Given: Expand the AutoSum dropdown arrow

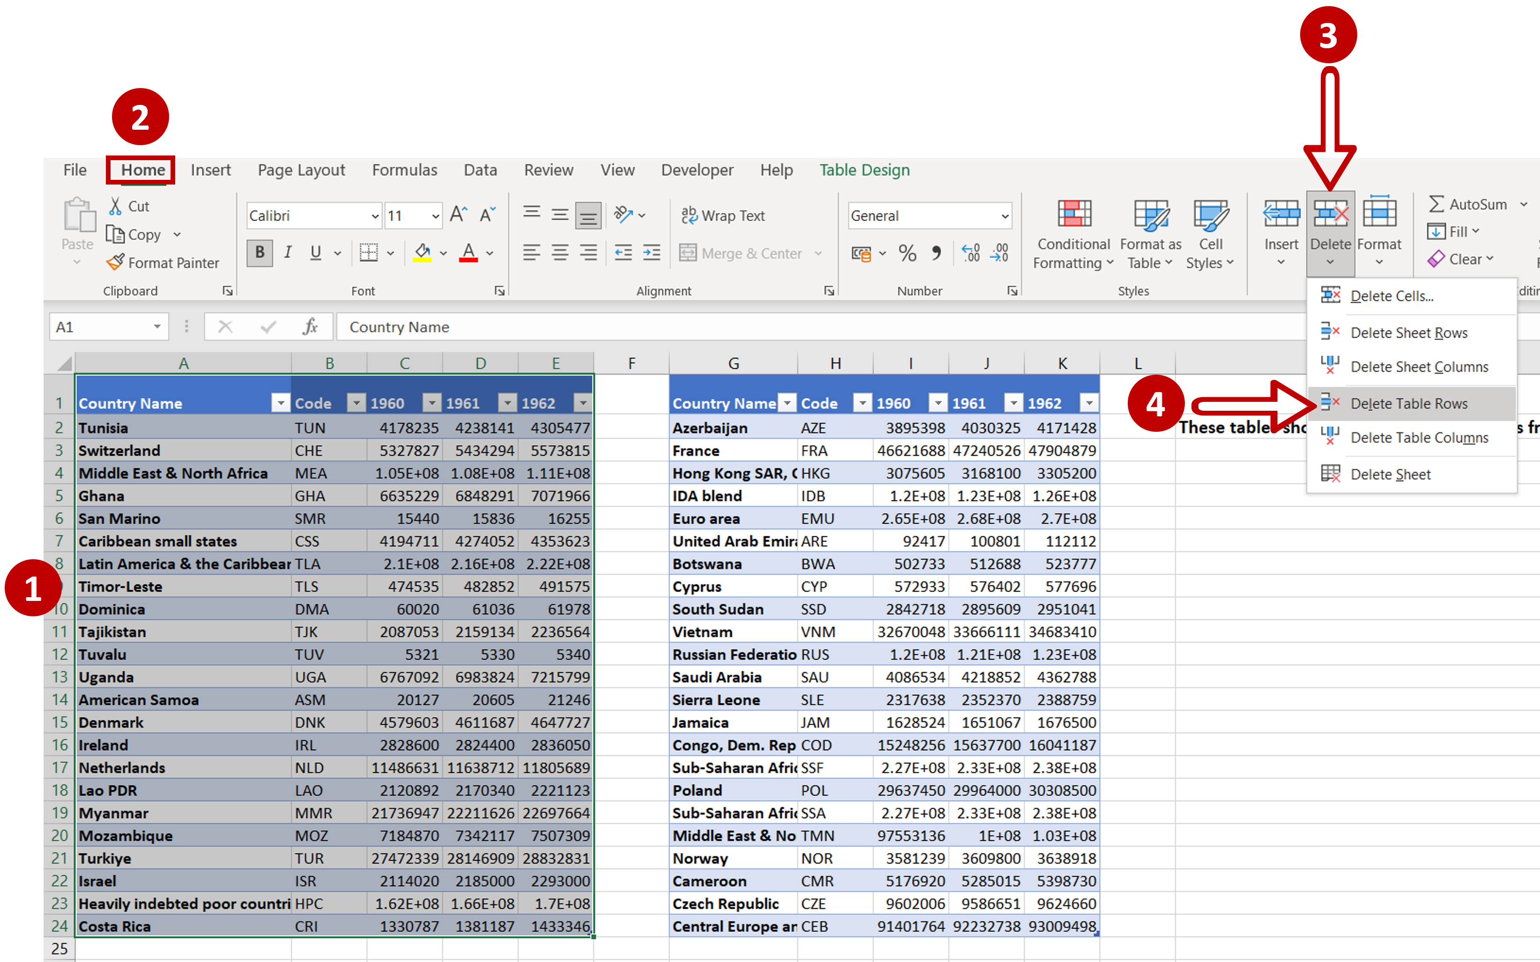Looking at the screenshot, I should 1524,204.
